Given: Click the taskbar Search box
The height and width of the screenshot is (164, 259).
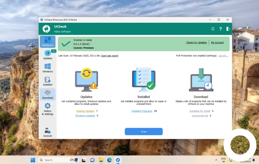Looking at the screenshot, I should 58,160.
